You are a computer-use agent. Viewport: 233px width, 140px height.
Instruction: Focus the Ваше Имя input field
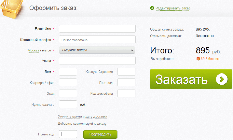[97, 29]
